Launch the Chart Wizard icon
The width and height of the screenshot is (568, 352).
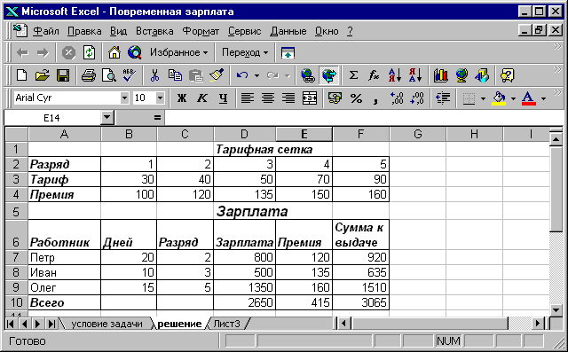coord(441,75)
